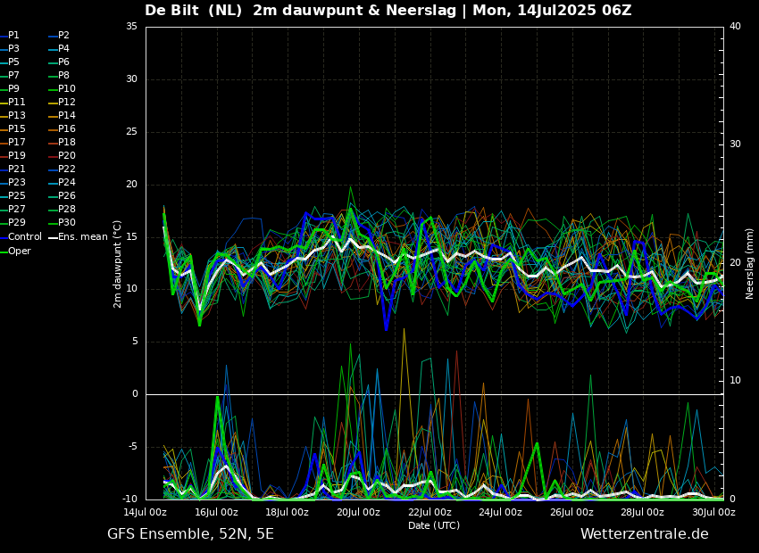Click the 'Mon, 14Jul2025 06Z' run timestamp

tap(552, 10)
